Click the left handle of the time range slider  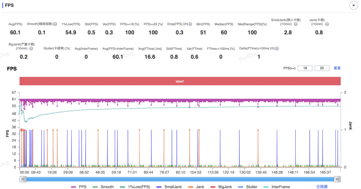coord(23,179)
